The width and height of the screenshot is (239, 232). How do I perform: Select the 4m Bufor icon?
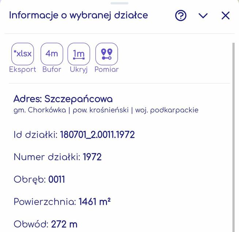click(x=52, y=54)
